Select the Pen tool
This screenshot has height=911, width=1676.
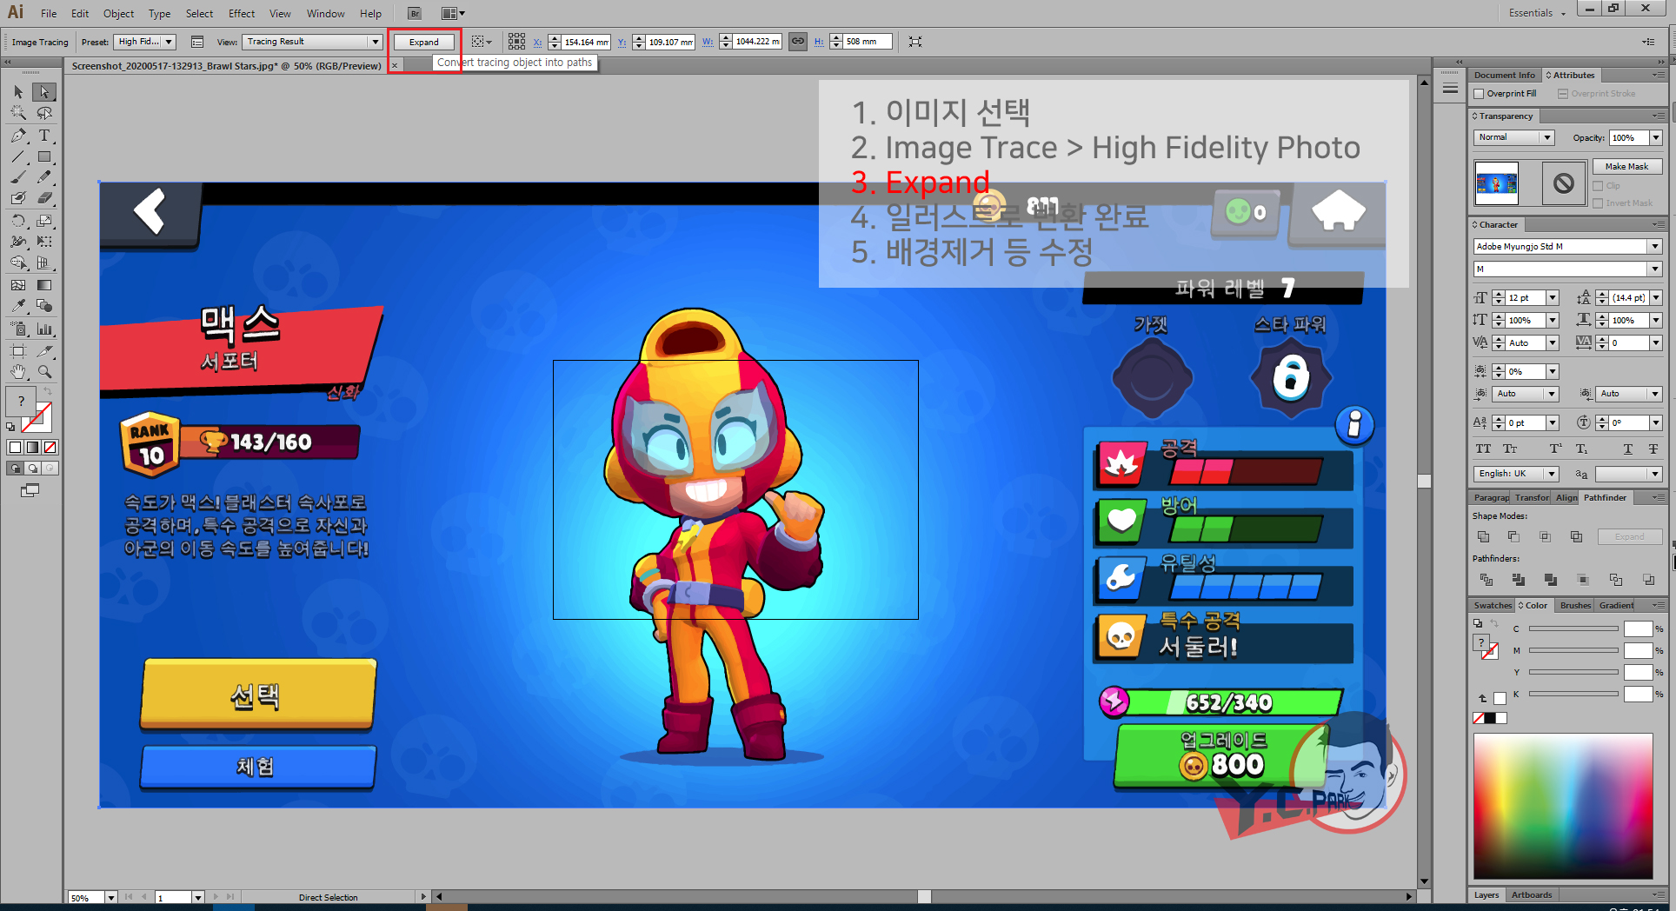click(x=18, y=136)
